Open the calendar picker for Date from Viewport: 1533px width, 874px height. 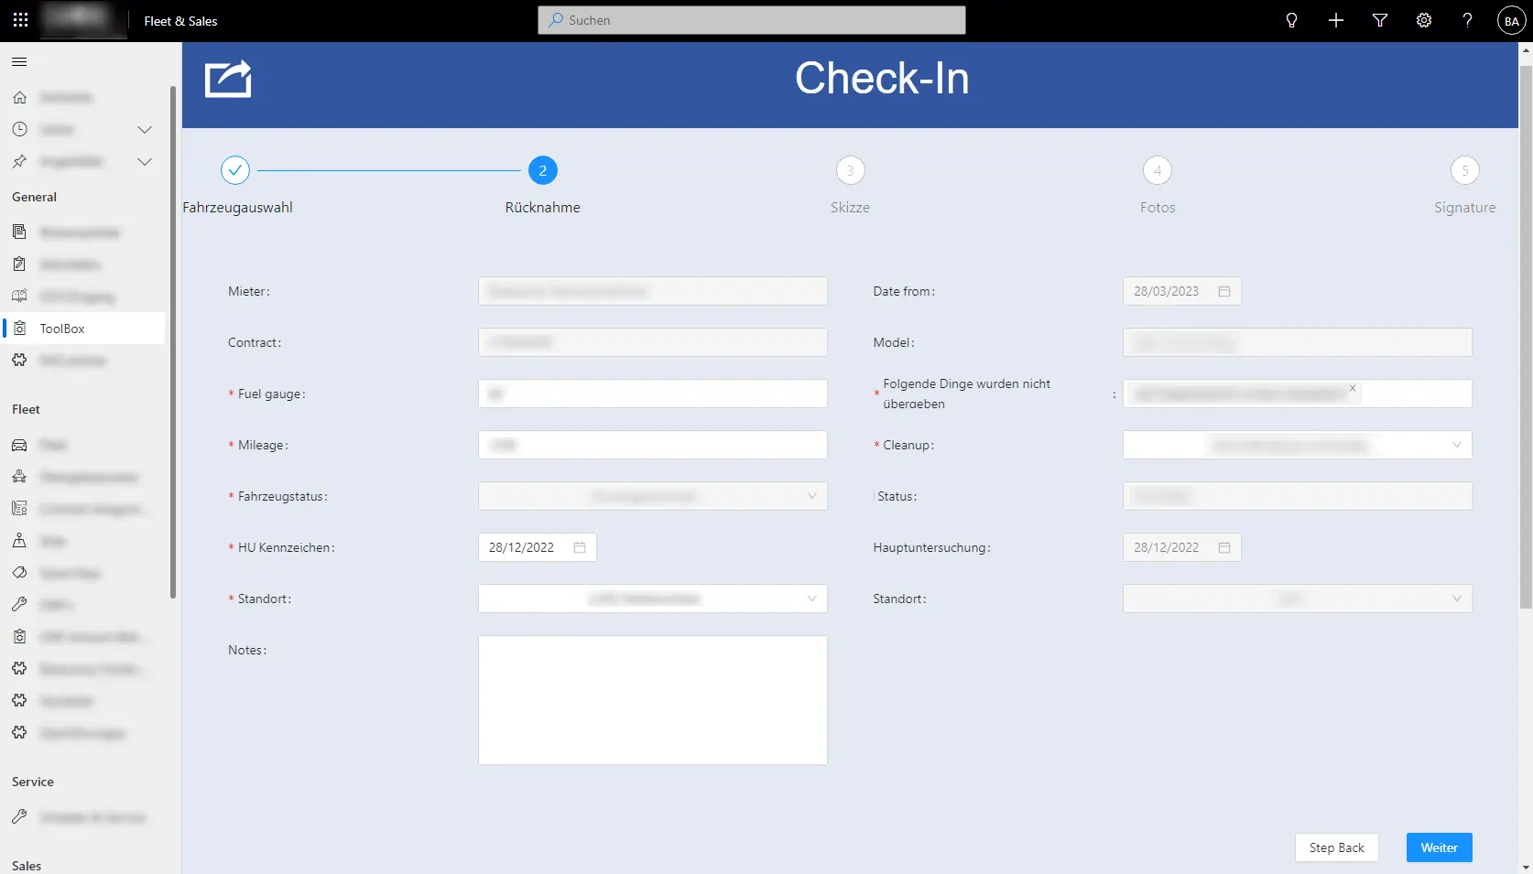coord(1223,290)
